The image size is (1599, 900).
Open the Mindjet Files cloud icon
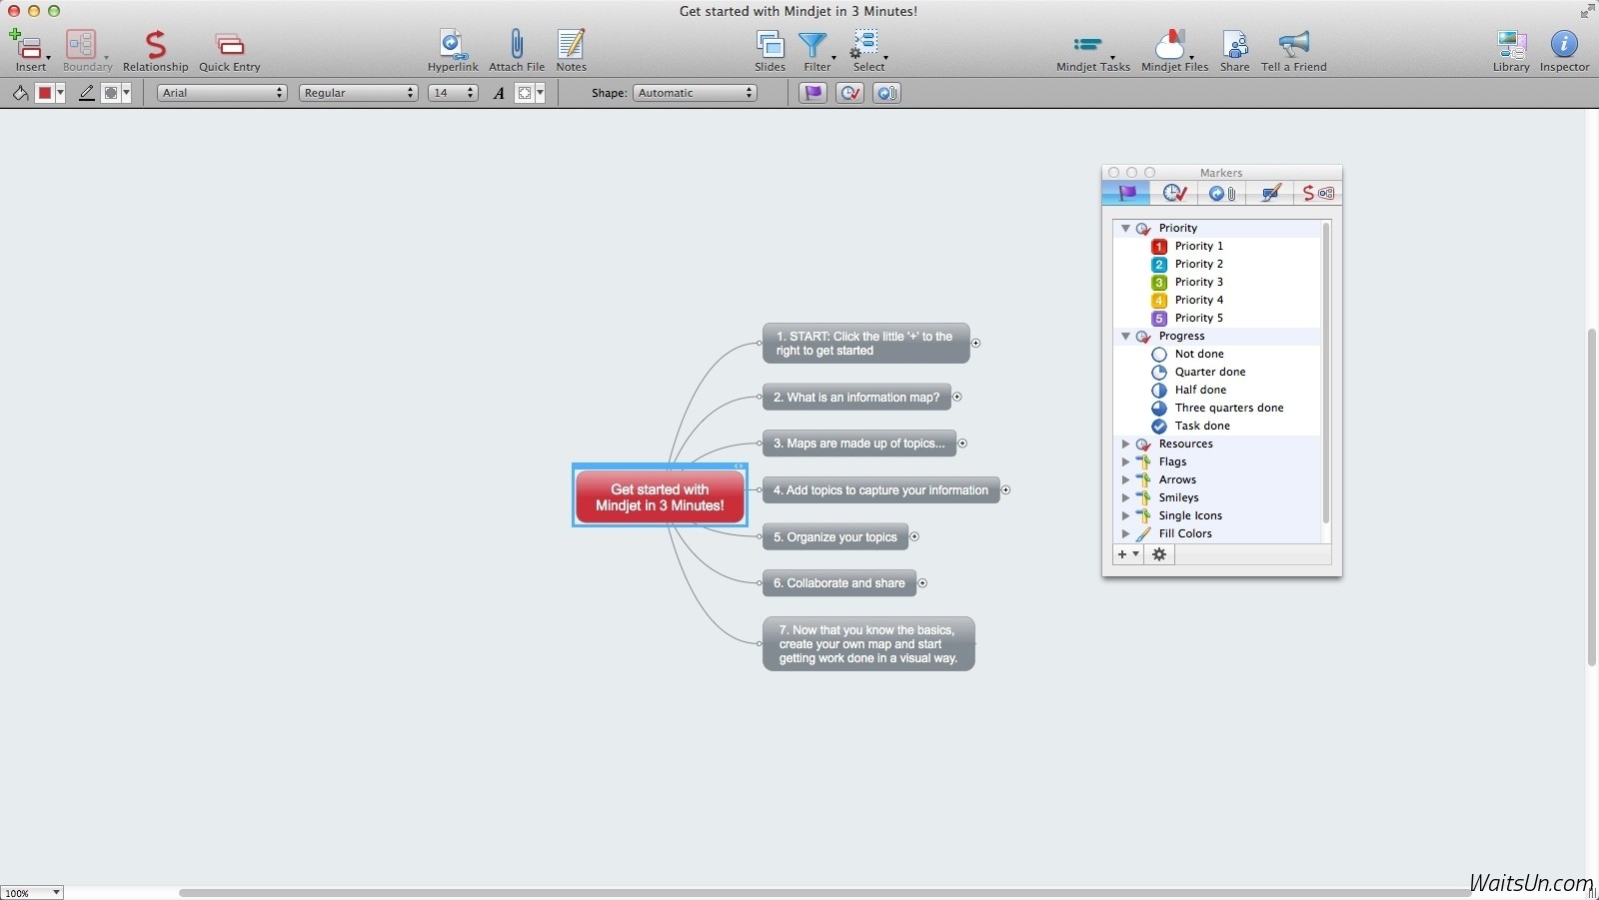click(1171, 45)
